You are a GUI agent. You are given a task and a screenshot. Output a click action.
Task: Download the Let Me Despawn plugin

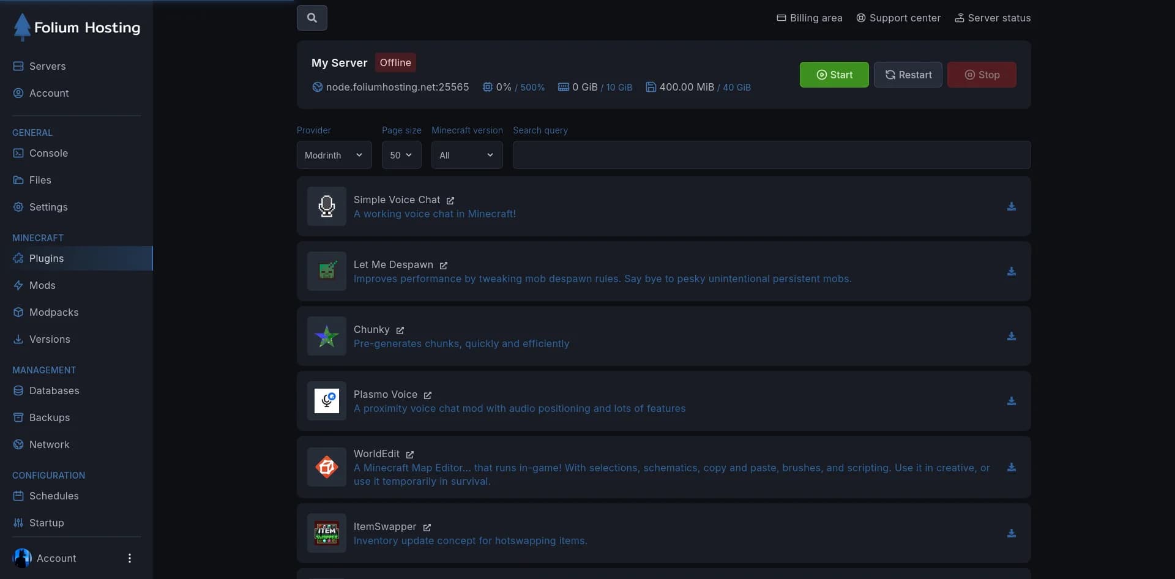[x=1012, y=272]
